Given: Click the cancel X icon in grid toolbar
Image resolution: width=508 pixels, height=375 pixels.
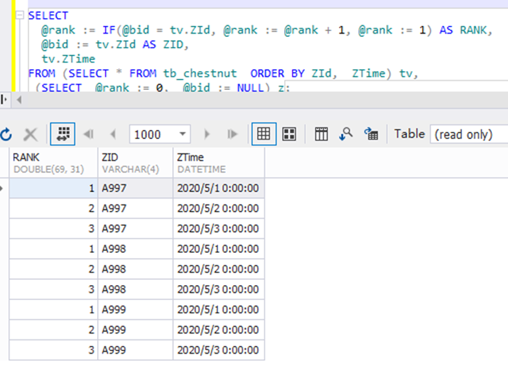Looking at the screenshot, I should (x=31, y=134).
